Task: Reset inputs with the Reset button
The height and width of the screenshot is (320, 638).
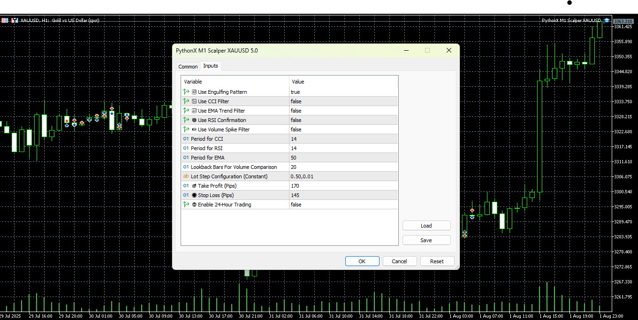Action: pos(437,261)
